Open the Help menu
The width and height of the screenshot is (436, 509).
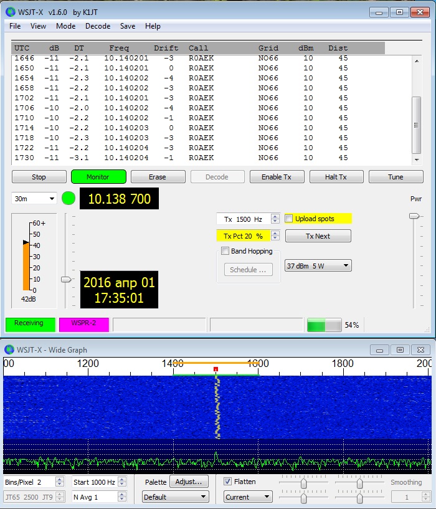pos(153,26)
